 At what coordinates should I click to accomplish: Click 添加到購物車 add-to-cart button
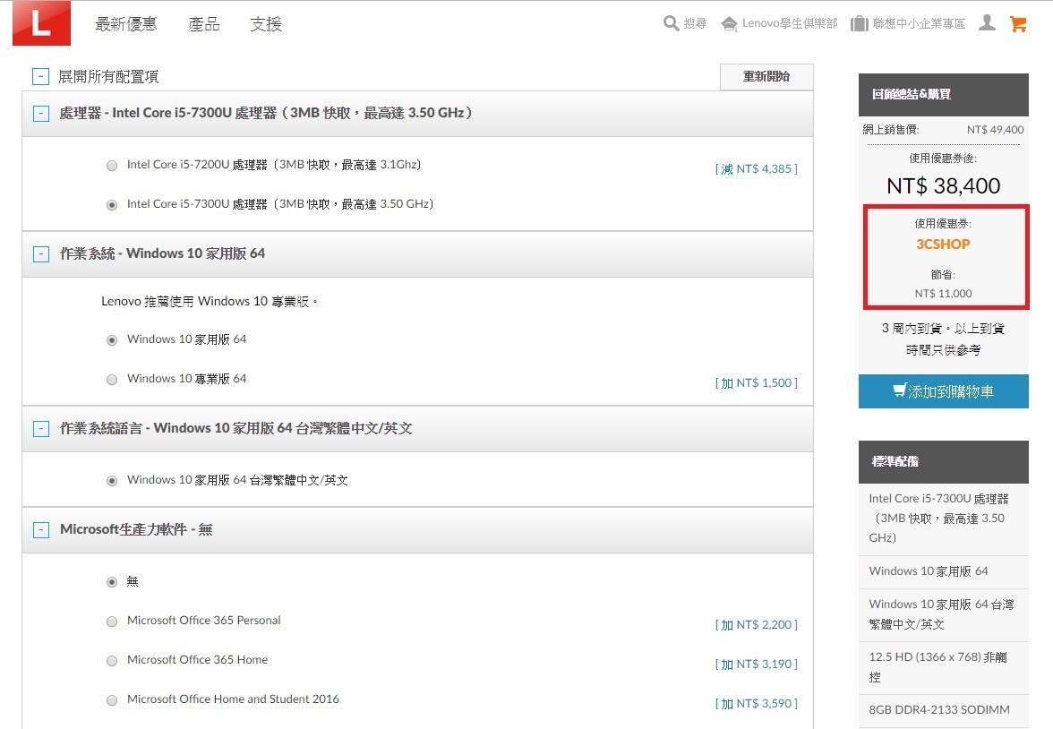tap(944, 391)
